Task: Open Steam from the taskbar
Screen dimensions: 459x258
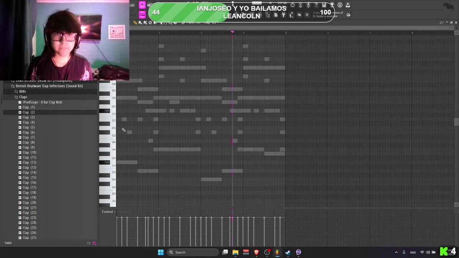Action: pyautogui.click(x=288, y=252)
